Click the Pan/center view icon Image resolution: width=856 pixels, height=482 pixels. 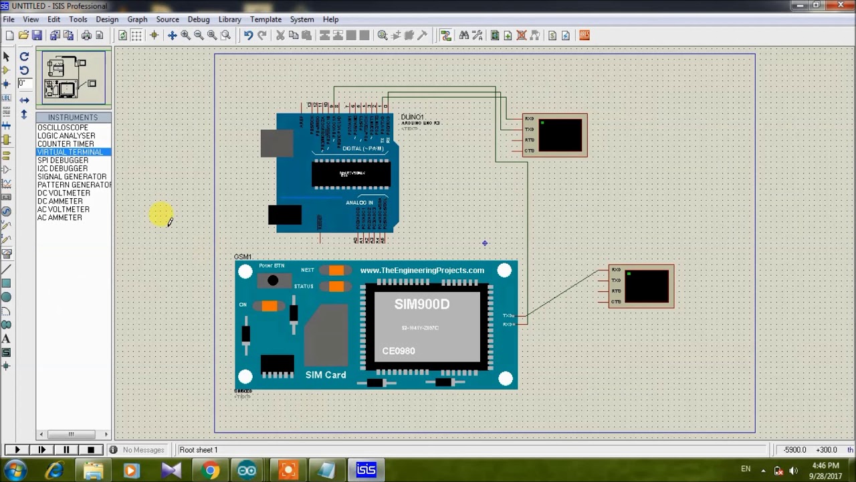click(x=172, y=35)
